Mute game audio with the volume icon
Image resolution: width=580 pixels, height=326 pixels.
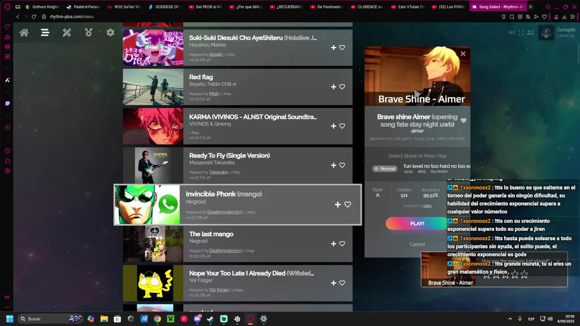point(512,33)
